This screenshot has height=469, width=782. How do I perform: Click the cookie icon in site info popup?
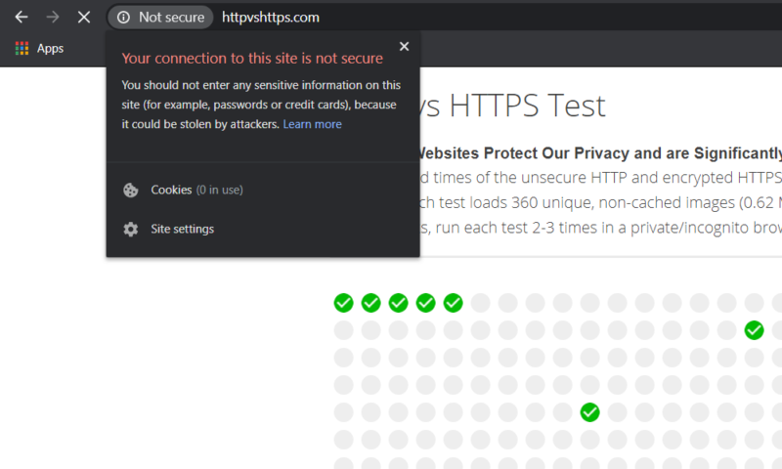coord(131,190)
